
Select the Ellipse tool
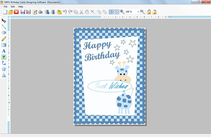pos(4,33)
